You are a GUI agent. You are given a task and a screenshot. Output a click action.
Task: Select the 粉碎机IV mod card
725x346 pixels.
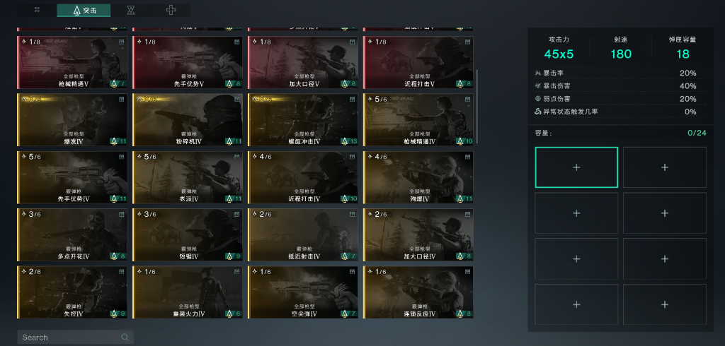pyautogui.click(x=187, y=120)
